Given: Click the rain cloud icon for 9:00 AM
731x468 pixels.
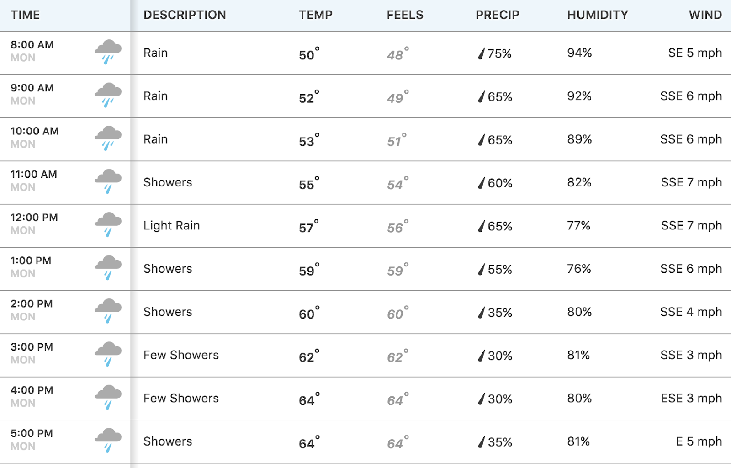Looking at the screenshot, I should [x=108, y=95].
